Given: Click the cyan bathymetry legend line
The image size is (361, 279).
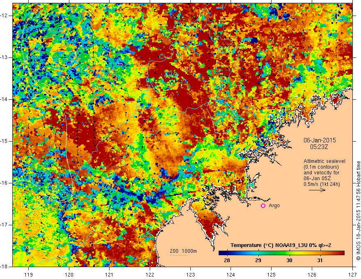Looking at the screenshot, I should [178, 255].
